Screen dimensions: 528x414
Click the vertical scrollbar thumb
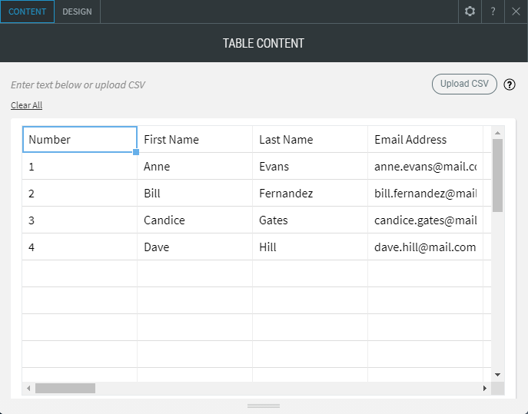pos(497,174)
